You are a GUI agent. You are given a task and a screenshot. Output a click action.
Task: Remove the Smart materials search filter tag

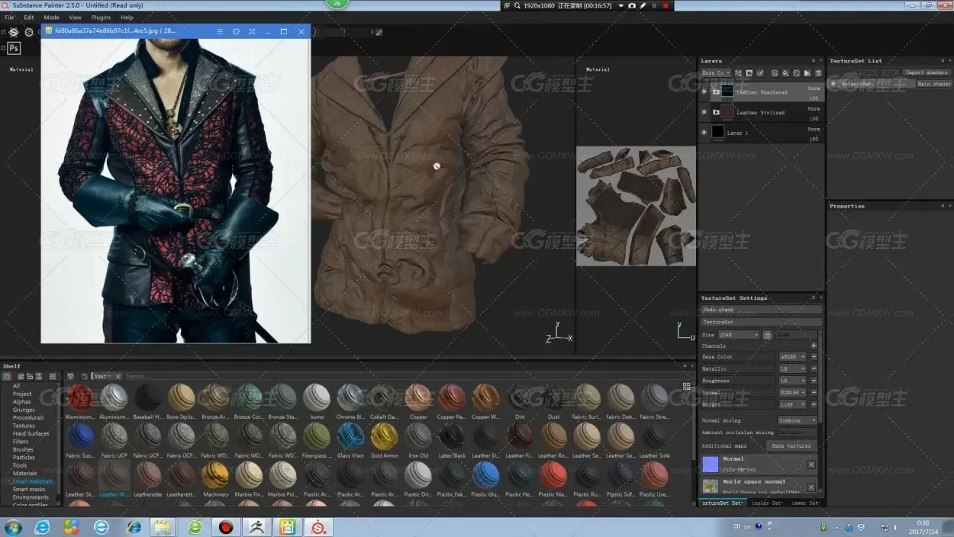click(120, 376)
